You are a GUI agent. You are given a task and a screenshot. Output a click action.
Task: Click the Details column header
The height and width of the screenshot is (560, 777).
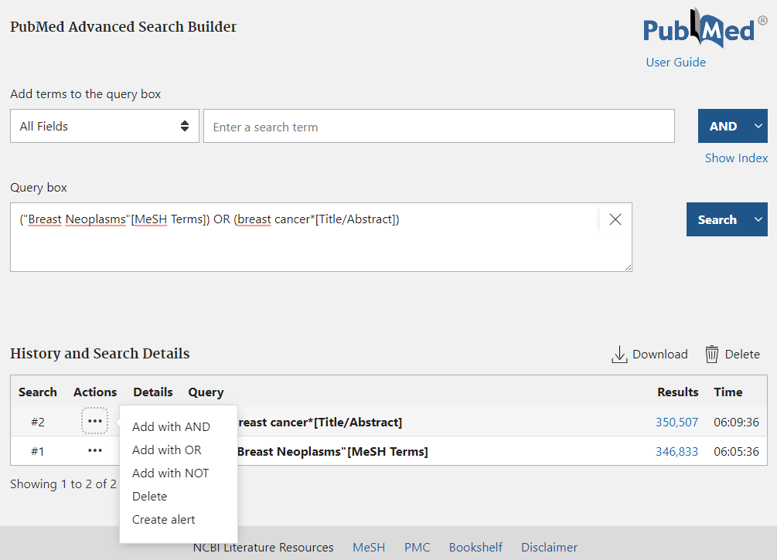153,392
